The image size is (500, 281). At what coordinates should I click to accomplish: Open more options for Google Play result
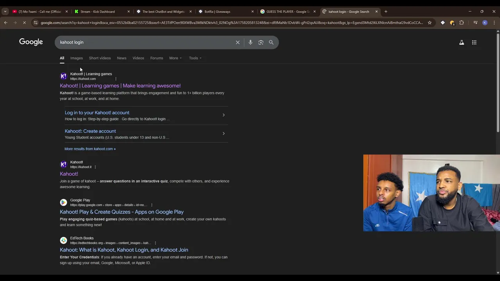click(152, 205)
